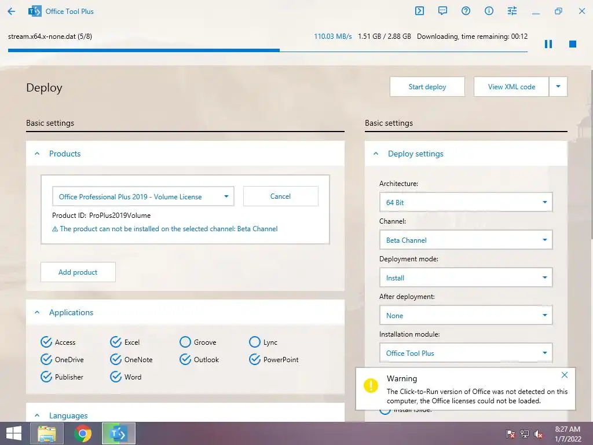Uncheck the OneNote application

(116, 359)
